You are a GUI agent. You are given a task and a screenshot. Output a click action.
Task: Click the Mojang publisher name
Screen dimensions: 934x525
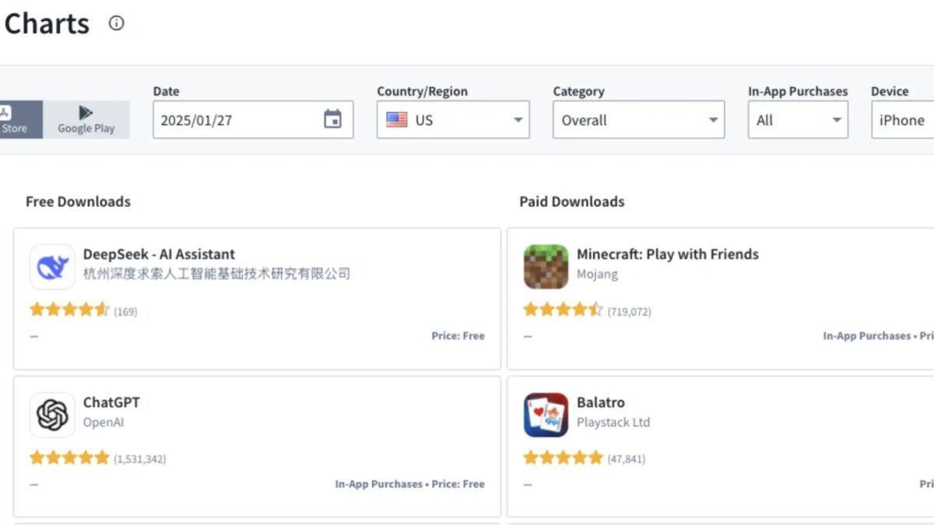click(x=597, y=274)
